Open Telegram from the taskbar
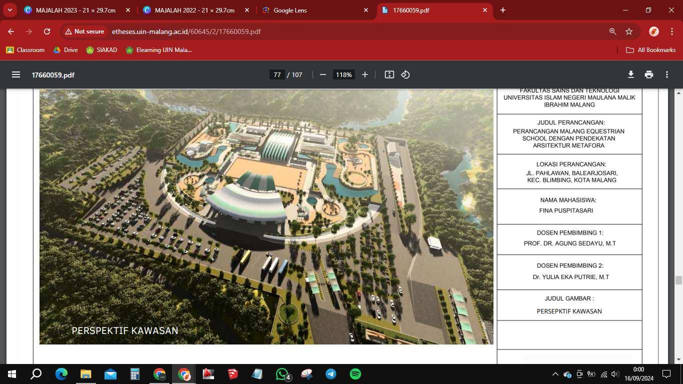The width and height of the screenshot is (683, 384). [x=331, y=374]
